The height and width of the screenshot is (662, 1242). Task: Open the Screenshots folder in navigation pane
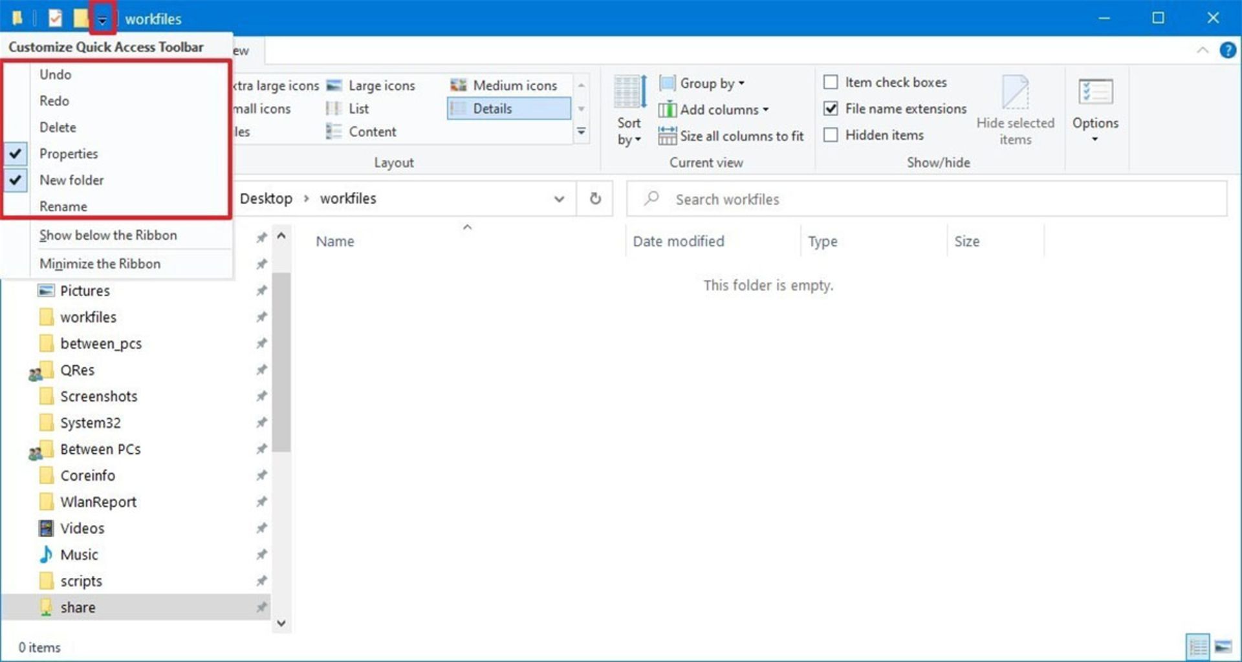click(98, 396)
